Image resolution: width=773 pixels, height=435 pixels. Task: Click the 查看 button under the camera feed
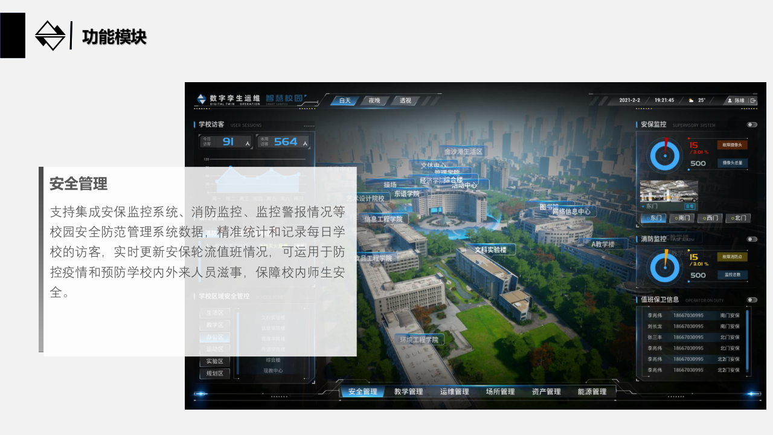pyautogui.click(x=690, y=207)
